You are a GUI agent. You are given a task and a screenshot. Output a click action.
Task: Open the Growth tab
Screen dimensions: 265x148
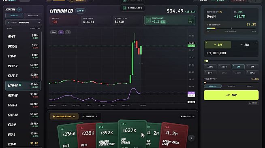coord(90,116)
